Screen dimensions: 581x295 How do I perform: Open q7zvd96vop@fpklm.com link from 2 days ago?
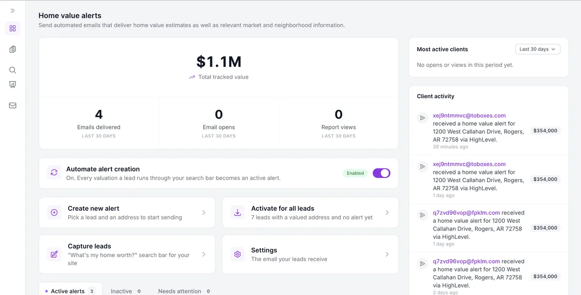pos(466,261)
